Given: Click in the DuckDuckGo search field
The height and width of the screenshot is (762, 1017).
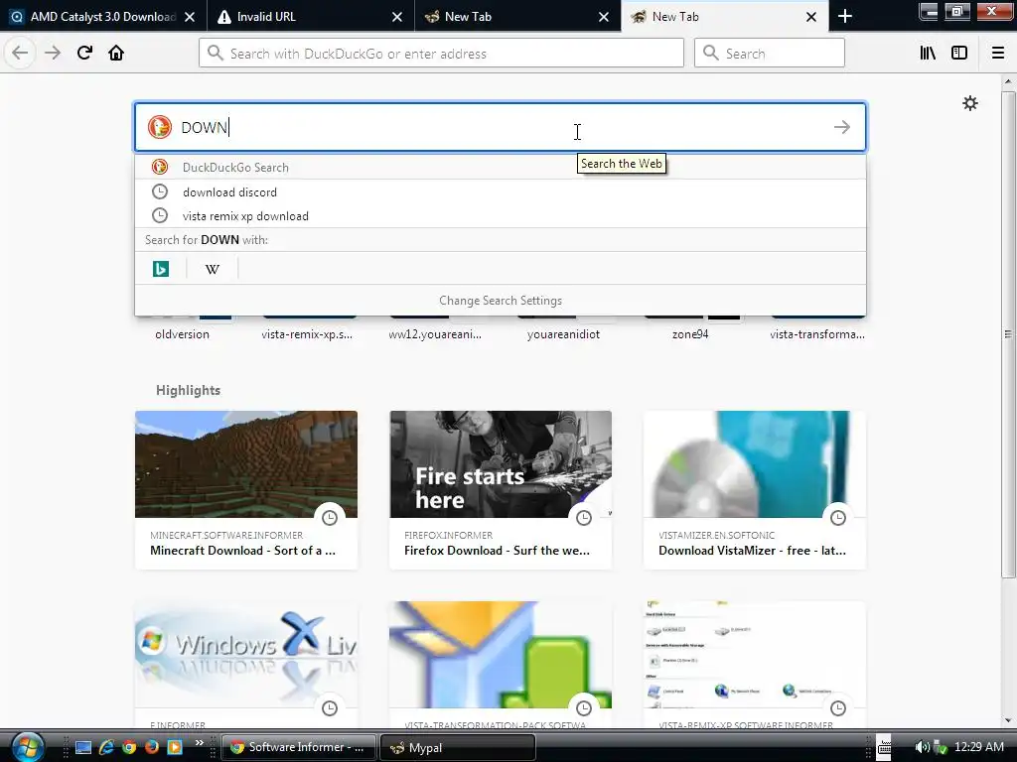Looking at the screenshot, I should 500,127.
